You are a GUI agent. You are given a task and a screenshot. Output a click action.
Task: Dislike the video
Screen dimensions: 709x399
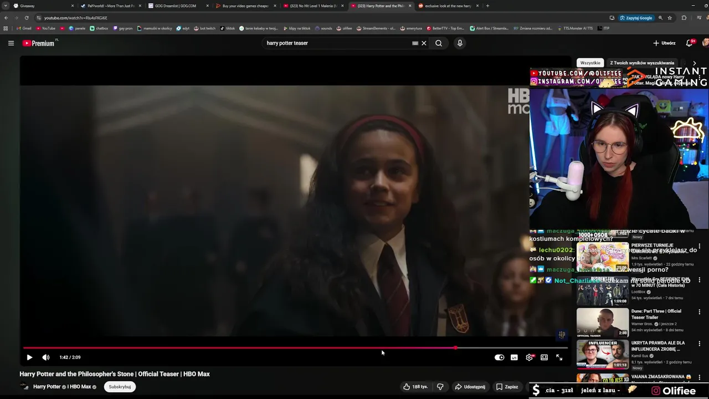click(440, 387)
